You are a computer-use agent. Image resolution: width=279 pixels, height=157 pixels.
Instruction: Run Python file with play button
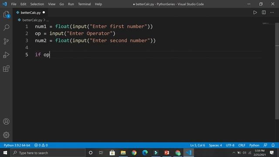[255, 13]
